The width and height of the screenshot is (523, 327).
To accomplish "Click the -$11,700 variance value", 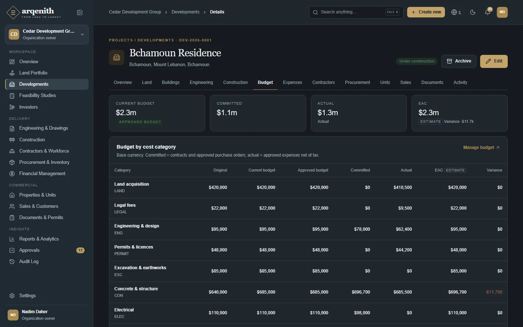I will click(494, 292).
